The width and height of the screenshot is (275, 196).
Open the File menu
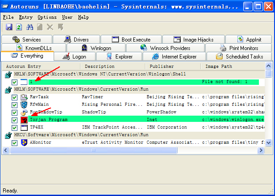(x=8, y=17)
